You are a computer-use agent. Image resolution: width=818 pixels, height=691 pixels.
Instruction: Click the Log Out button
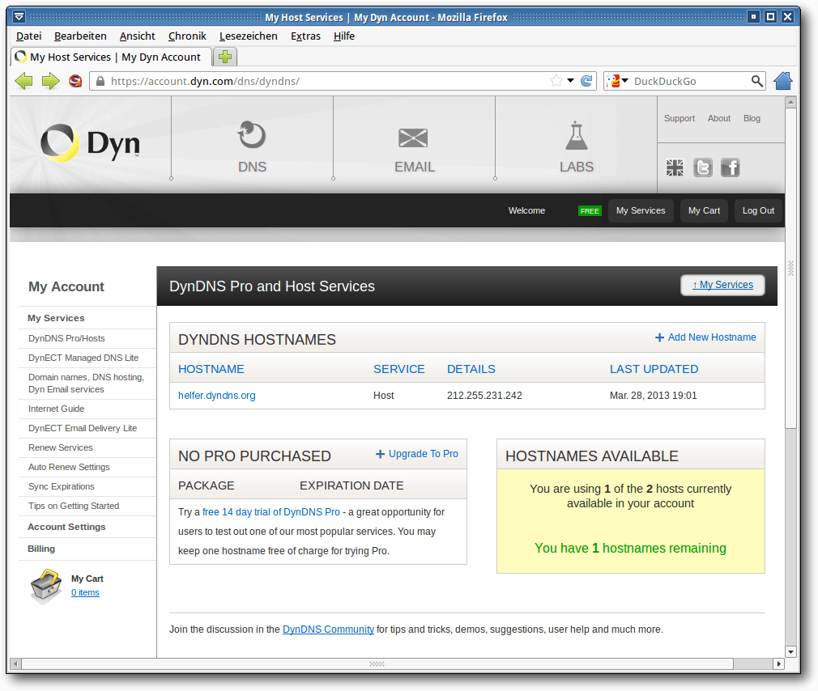758,210
